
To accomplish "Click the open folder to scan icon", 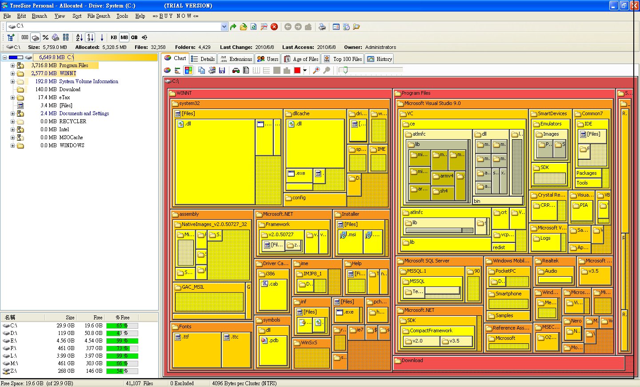I will [244, 27].
